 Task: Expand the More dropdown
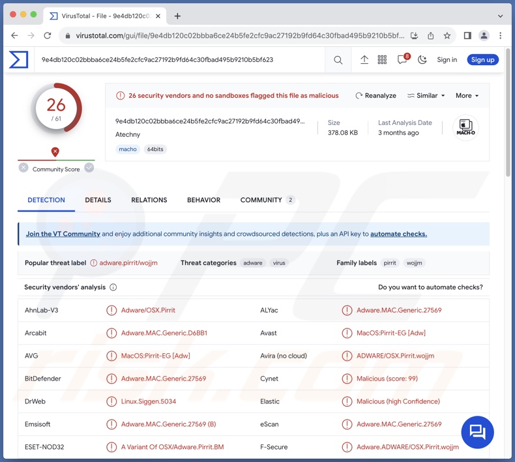pyautogui.click(x=467, y=96)
